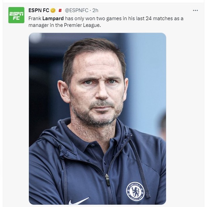Click the word Frank in the tweet
Screen dimensions: 205x207
[x=35, y=18]
